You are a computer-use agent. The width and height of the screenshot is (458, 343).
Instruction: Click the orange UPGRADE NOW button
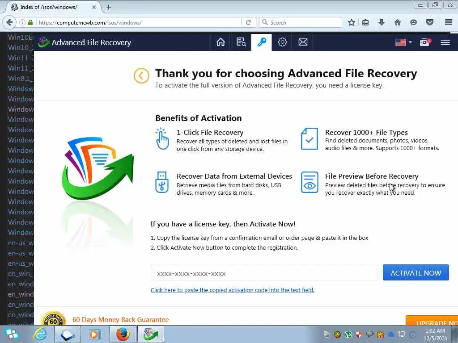click(x=432, y=321)
